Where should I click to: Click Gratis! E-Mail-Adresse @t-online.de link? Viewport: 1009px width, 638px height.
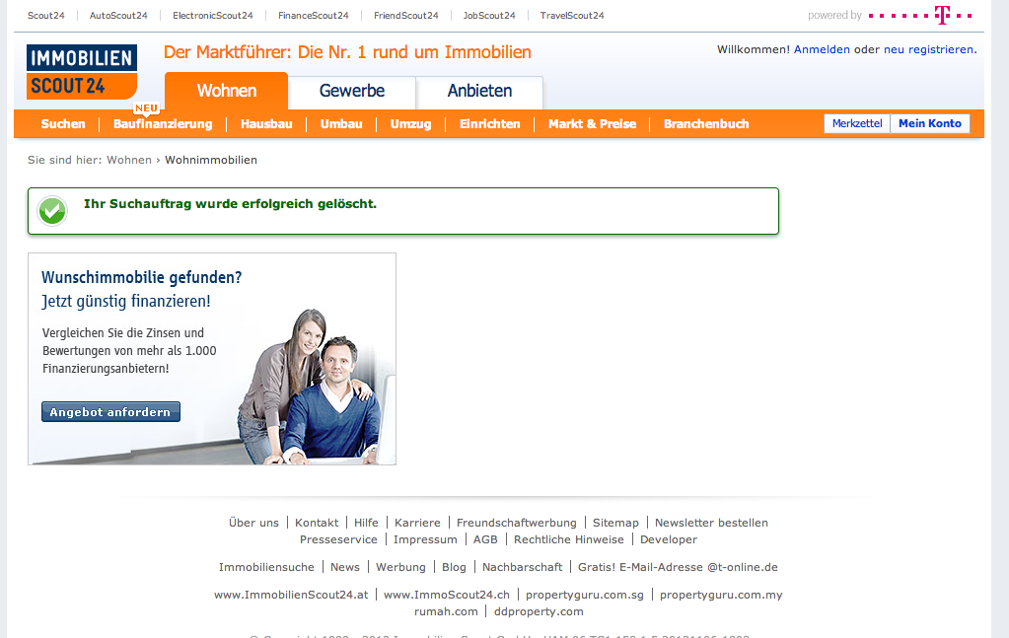point(678,567)
